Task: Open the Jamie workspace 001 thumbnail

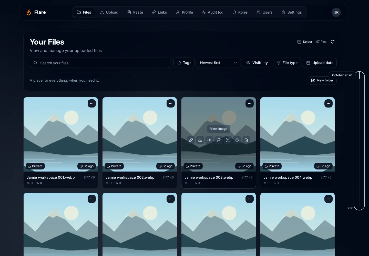Action: pyautogui.click(x=61, y=134)
